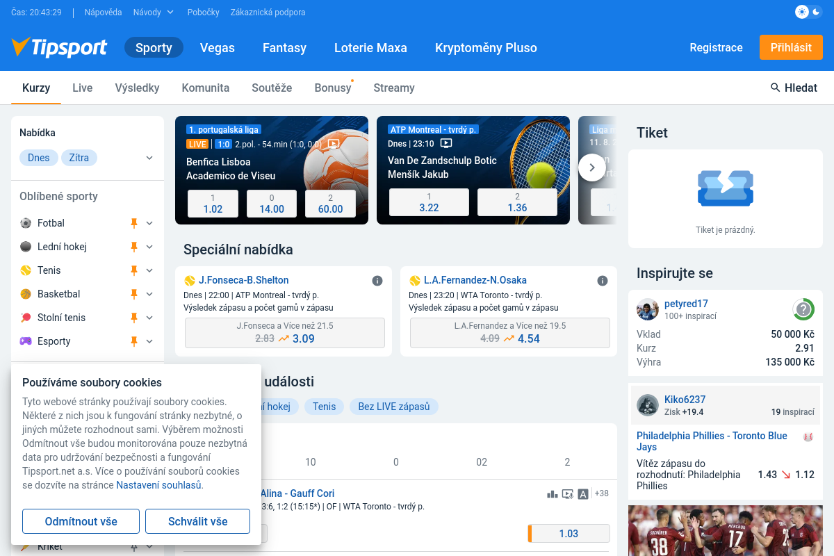Open the Návody dropdown in top bar
Screen dimensions: 834x556
[154, 13]
